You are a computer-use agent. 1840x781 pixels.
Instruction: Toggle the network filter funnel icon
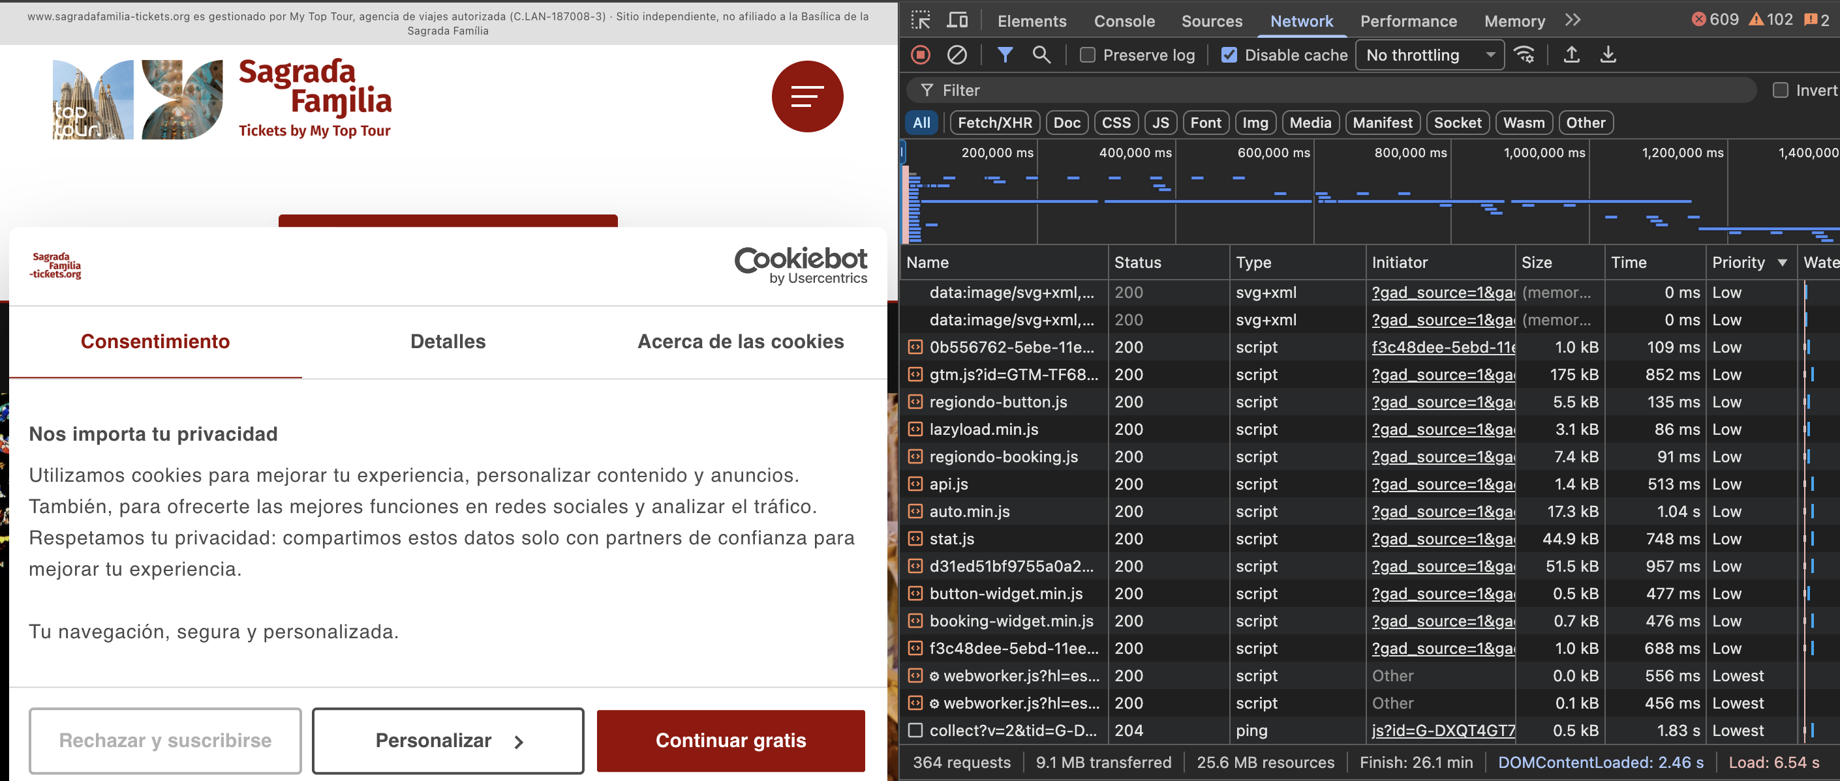1005,55
